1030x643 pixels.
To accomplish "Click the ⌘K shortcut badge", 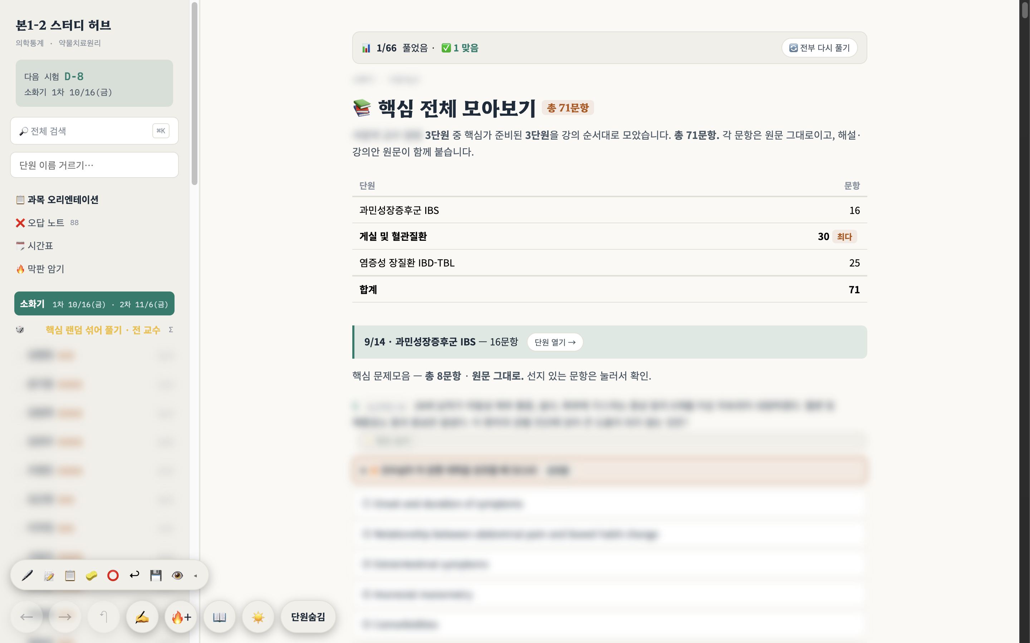I will pos(161,131).
